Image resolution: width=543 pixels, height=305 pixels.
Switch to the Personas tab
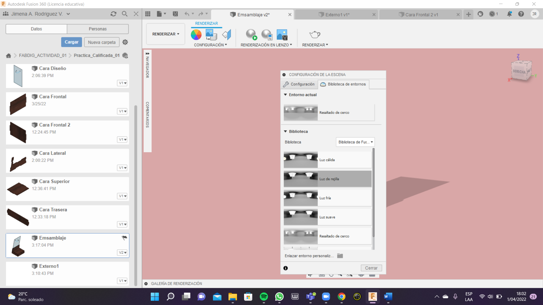coord(98,29)
